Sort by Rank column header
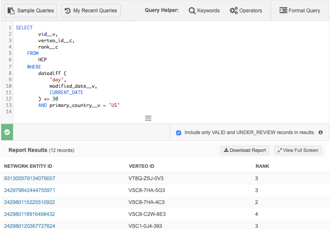 pos(262,166)
